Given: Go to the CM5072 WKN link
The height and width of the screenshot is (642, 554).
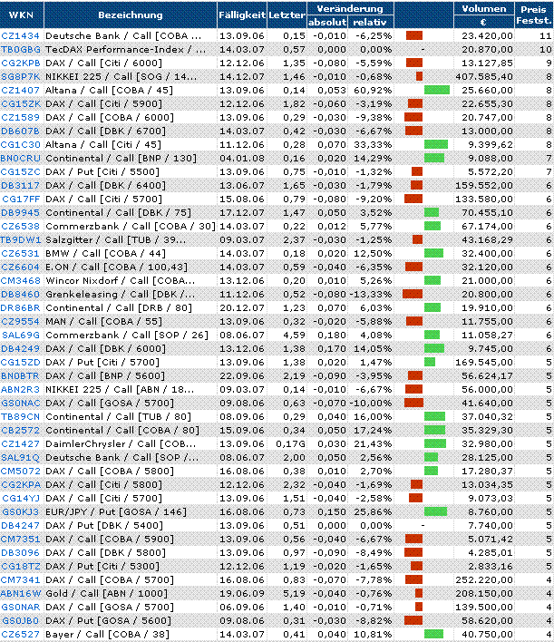Looking at the screenshot, I should 21,471.
